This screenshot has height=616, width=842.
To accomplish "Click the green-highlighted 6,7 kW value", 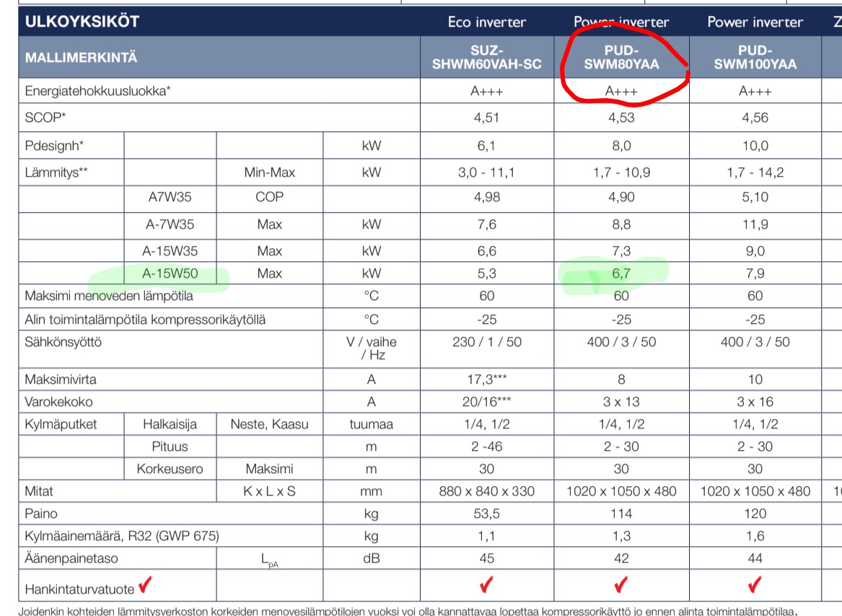I will click(x=621, y=273).
